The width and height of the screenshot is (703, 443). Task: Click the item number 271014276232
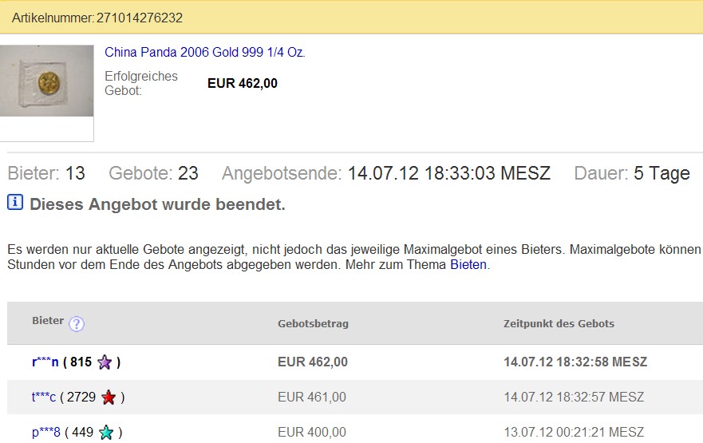[140, 18]
